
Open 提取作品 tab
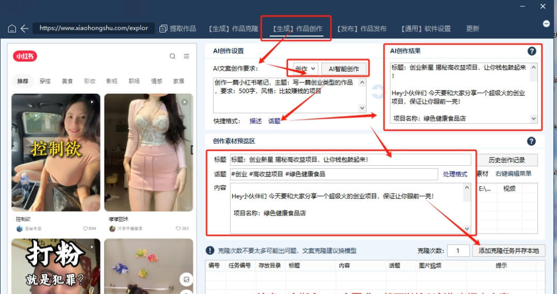tap(177, 29)
